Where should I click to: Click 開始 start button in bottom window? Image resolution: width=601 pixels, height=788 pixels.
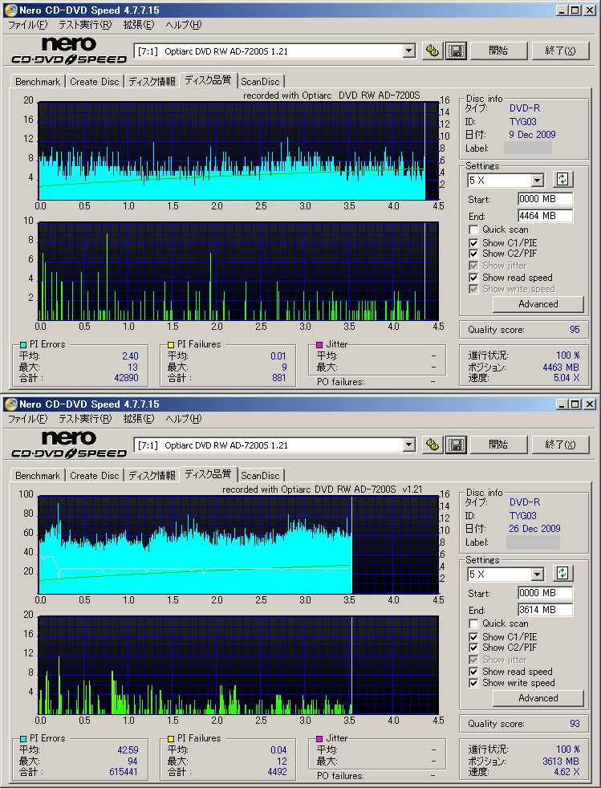tap(498, 445)
